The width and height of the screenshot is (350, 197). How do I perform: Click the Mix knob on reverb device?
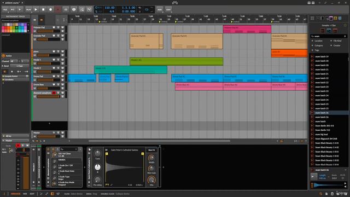[151, 180]
